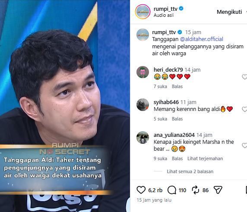Show translation with Lihat terjemahan
247x212 pixels.
[205, 158]
